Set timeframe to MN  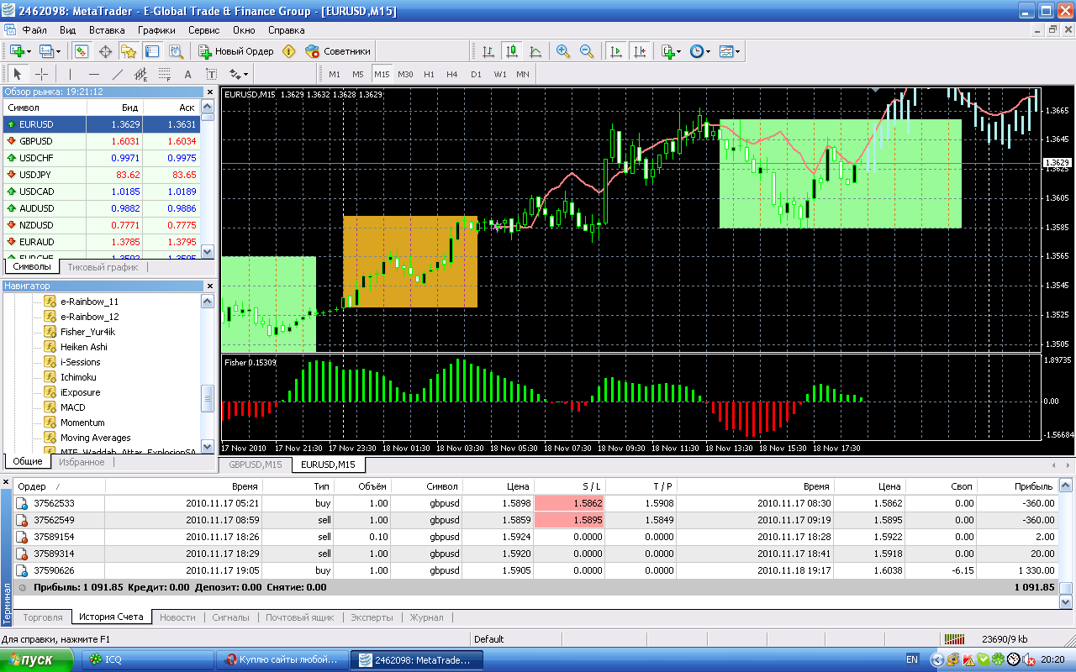(523, 74)
